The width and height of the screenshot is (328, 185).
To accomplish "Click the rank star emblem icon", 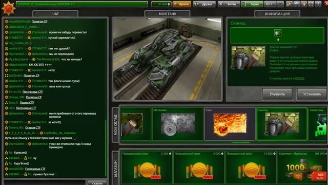I will click(x=9, y=8).
